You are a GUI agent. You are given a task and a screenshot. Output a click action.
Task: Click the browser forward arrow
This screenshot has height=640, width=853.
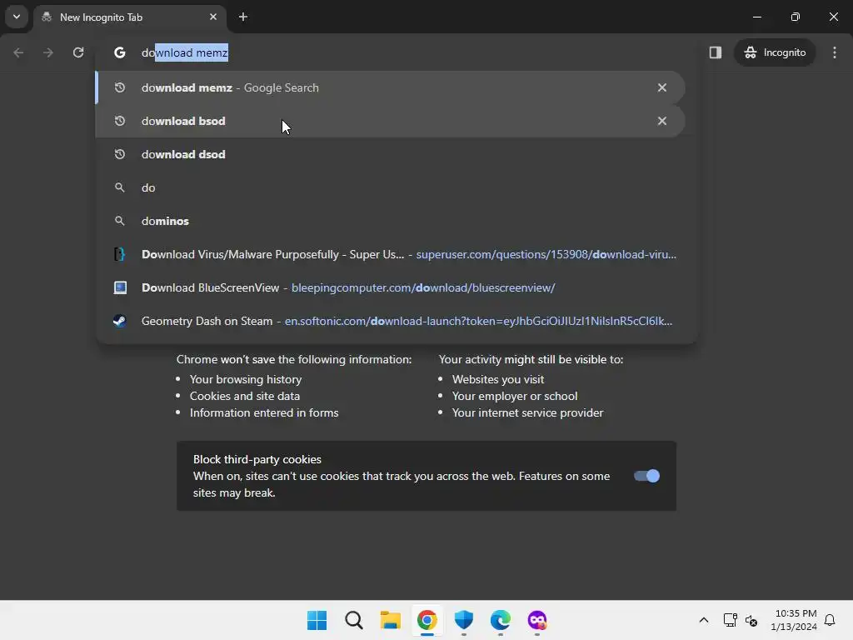click(48, 52)
